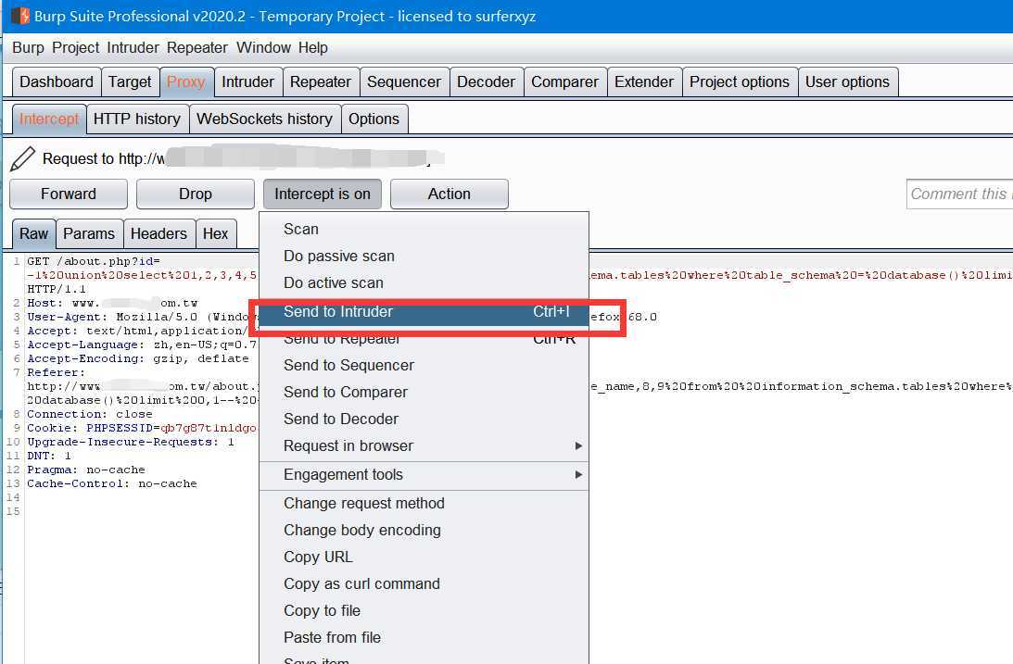The width and height of the screenshot is (1013, 664).
Task: Expand the Engagement tools submenu arrow
Action: pyautogui.click(x=578, y=475)
